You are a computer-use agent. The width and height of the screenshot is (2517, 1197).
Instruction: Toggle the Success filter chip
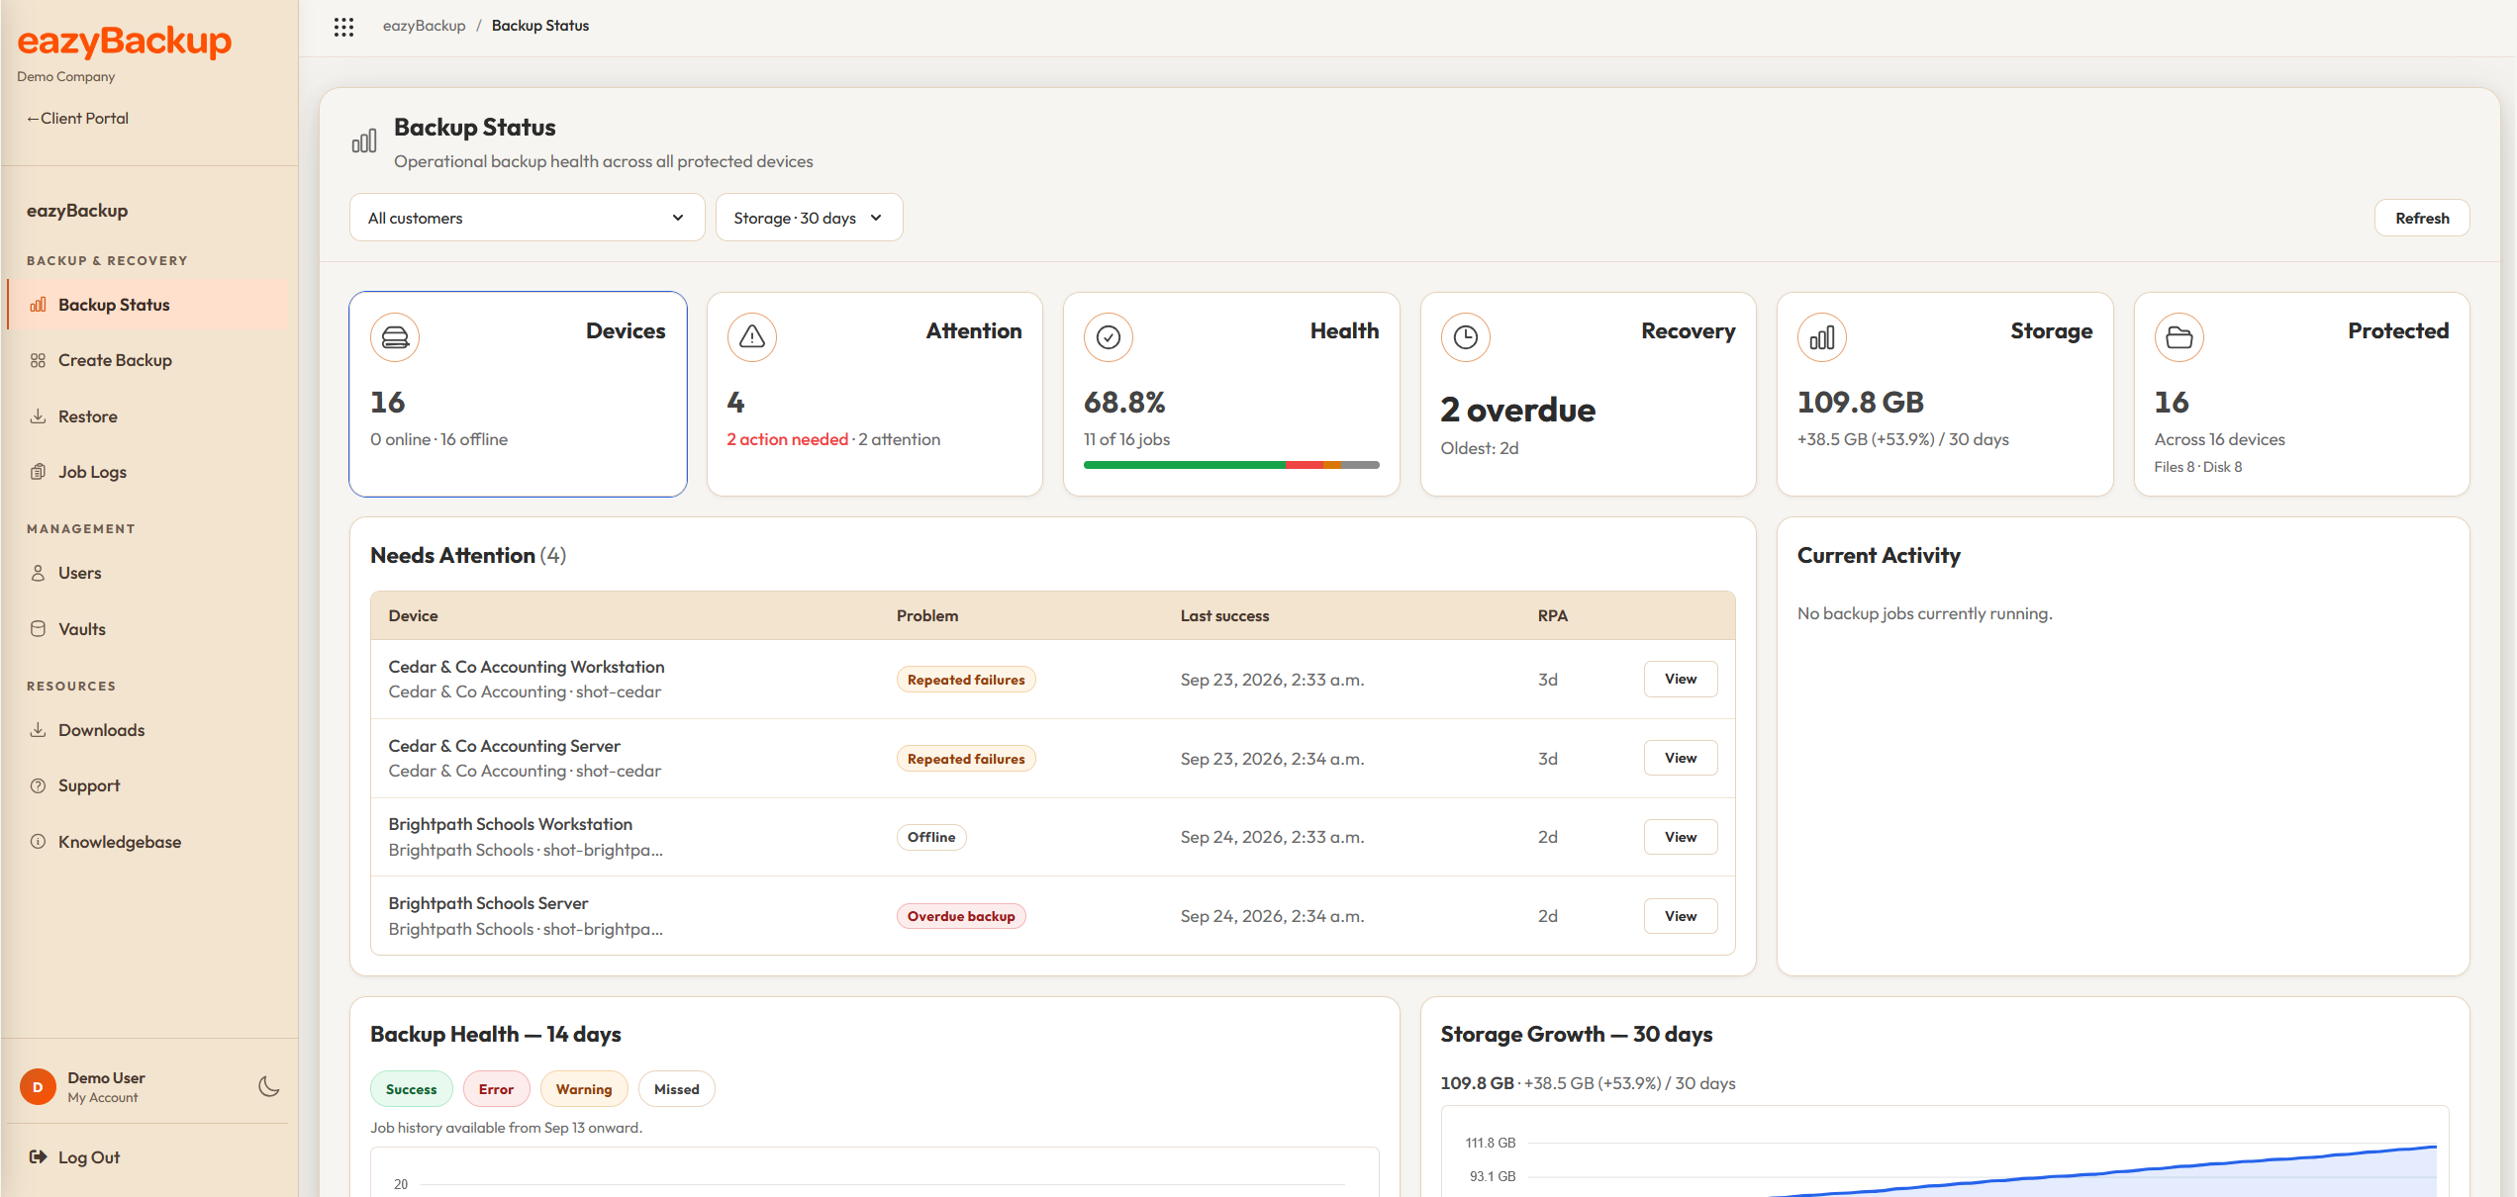[411, 1089]
